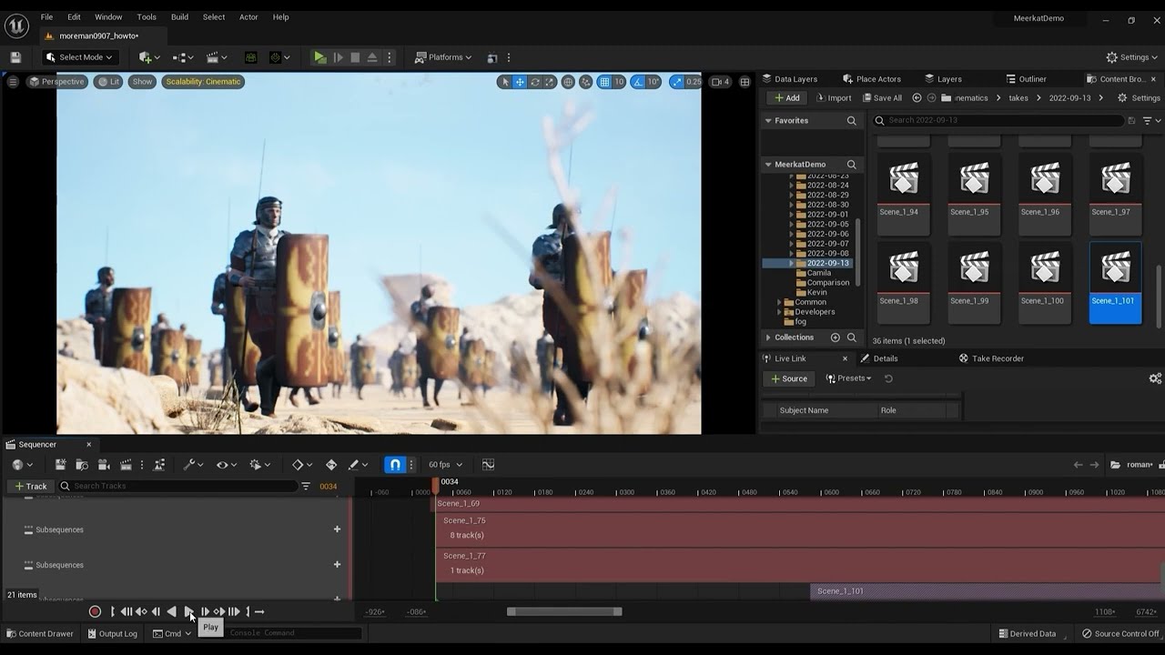Click the Record button in Sequencer transport
The width and height of the screenshot is (1165, 655).
(x=95, y=612)
